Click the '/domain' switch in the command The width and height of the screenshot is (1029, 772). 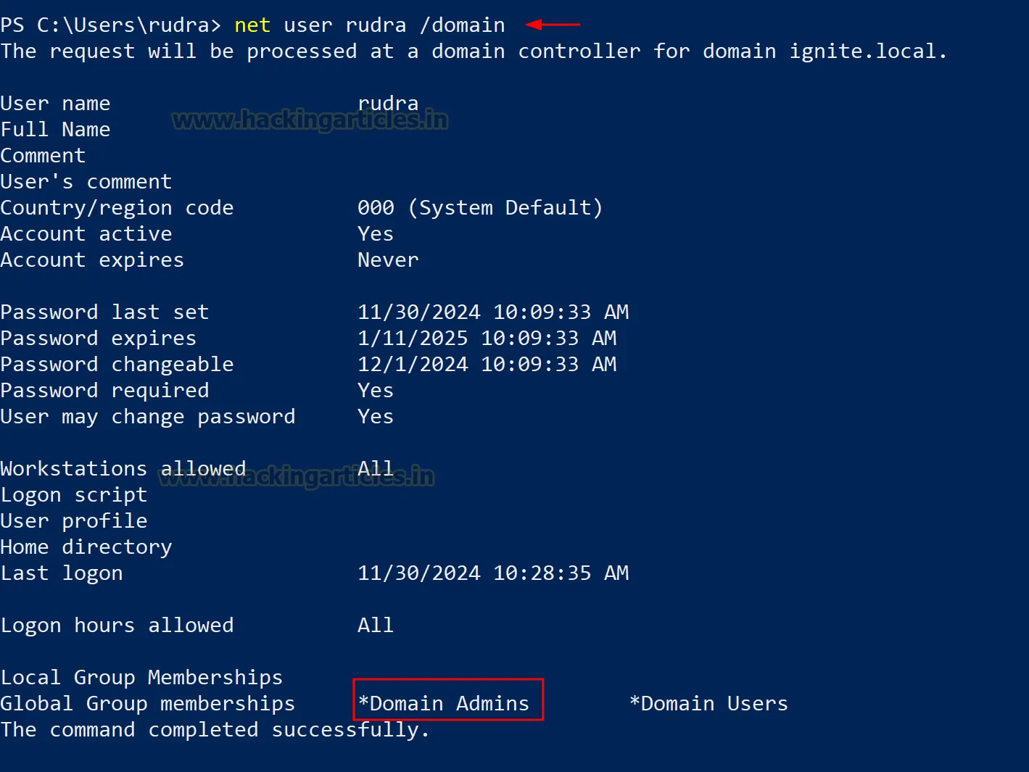462,25
